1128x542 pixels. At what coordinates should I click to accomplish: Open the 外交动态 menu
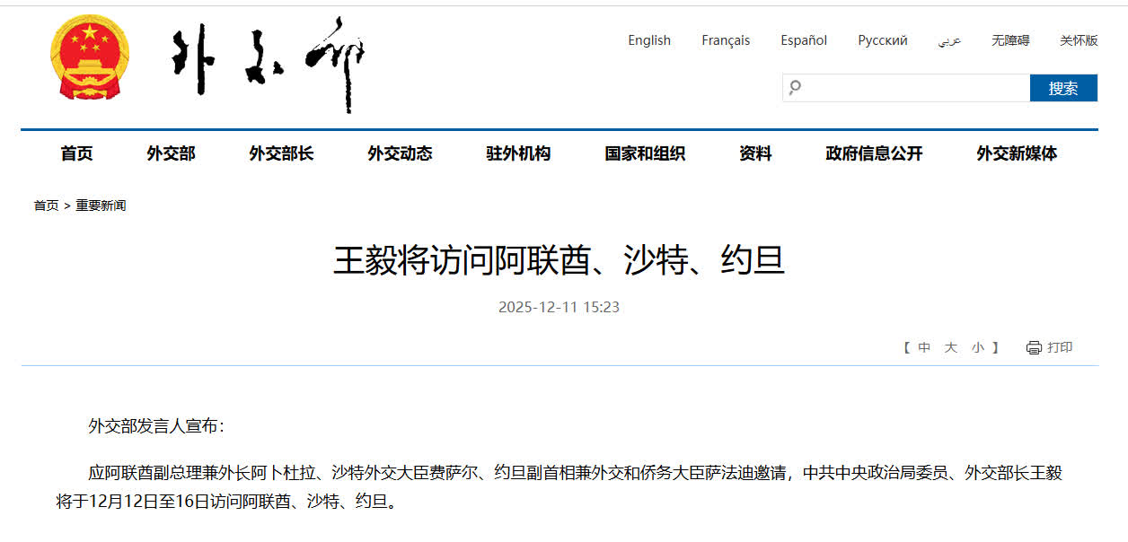point(400,153)
